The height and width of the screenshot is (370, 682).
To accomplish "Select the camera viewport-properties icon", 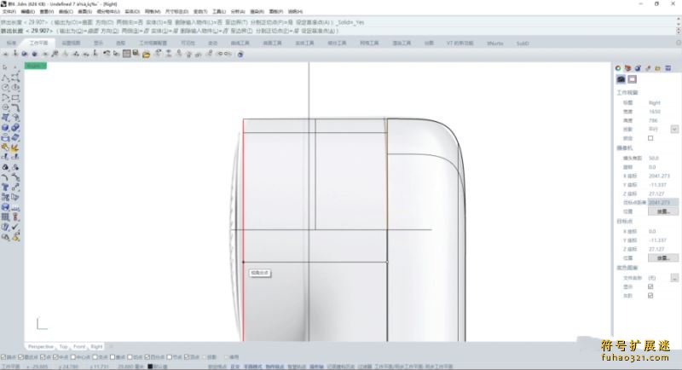I will pyautogui.click(x=621, y=79).
